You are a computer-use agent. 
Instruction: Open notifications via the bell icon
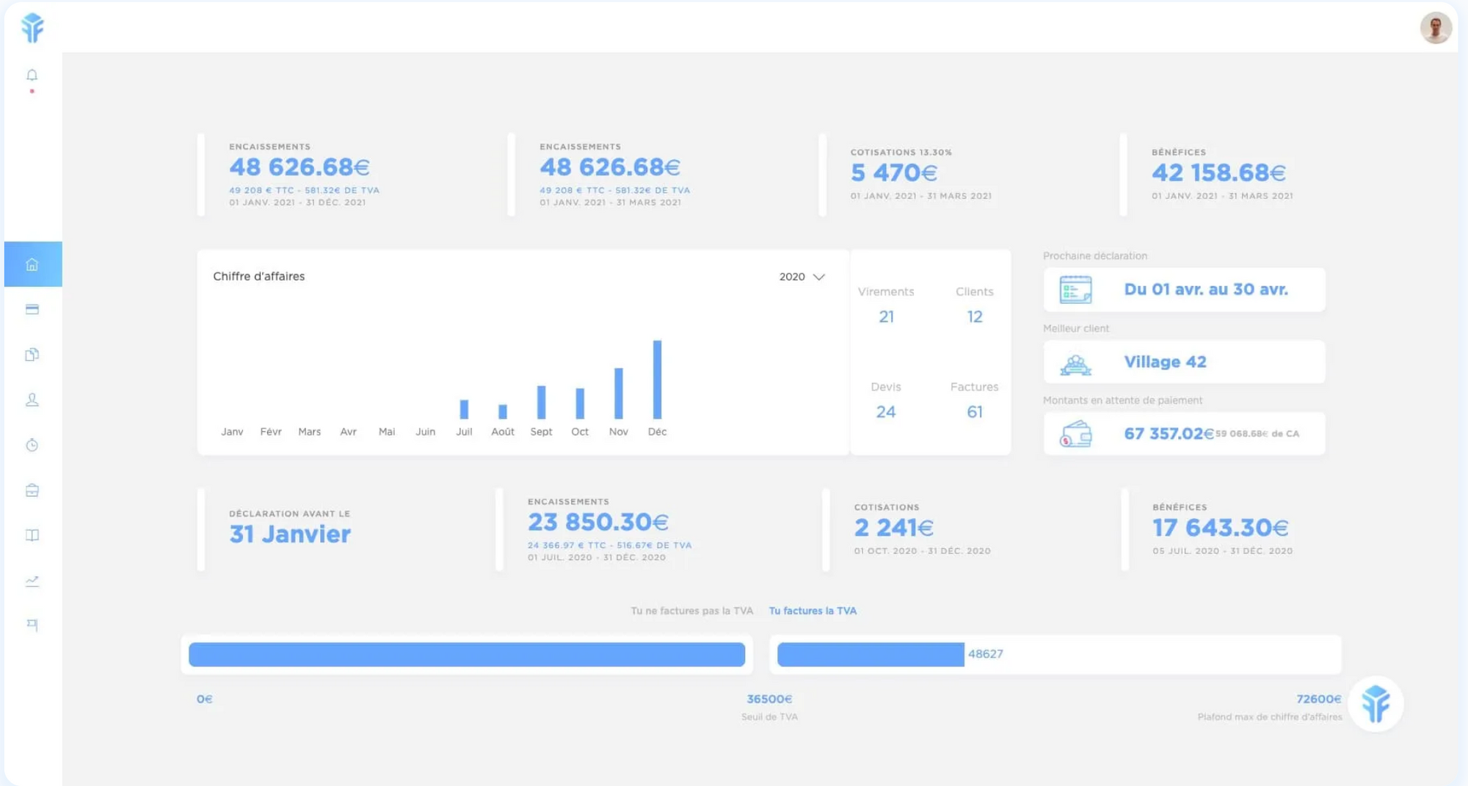pos(32,76)
